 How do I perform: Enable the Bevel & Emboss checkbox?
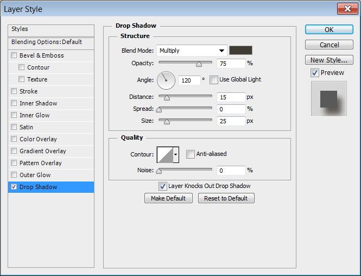14,55
